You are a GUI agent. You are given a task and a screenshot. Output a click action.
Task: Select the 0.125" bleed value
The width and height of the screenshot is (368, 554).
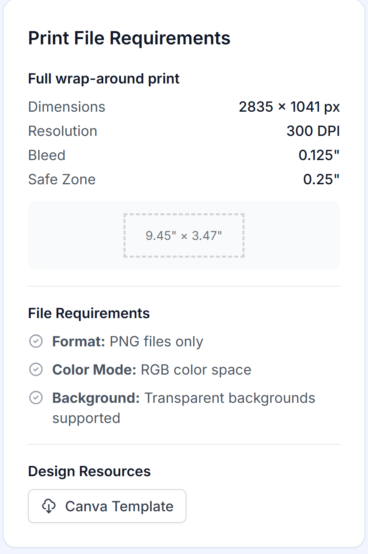(319, 155)
